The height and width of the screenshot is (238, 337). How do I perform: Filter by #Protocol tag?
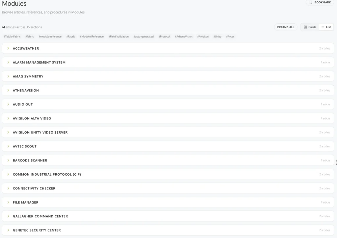pos(164,37)
